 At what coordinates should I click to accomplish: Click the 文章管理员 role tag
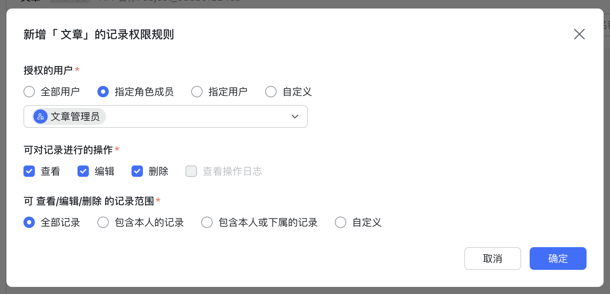tap(69, 116)
